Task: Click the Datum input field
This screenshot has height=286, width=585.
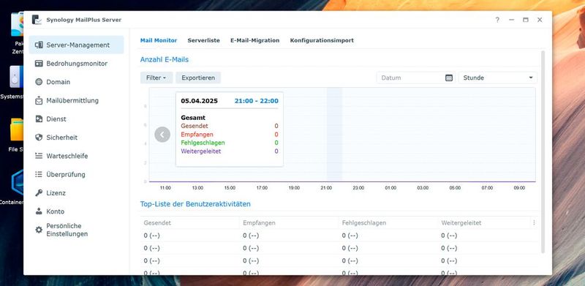Action: pos(415,78)
